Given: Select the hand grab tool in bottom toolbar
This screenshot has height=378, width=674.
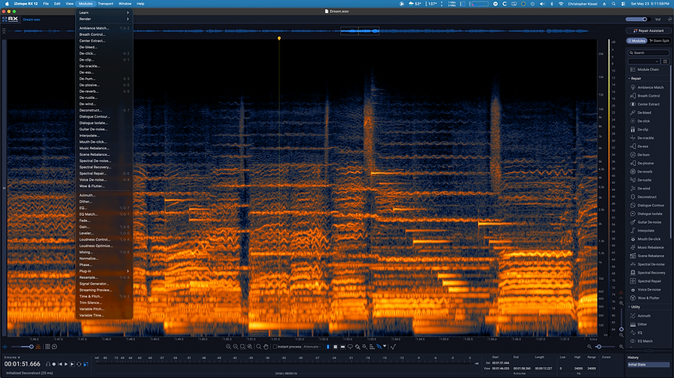Looking at the screenshot, I should click(266, 347).
